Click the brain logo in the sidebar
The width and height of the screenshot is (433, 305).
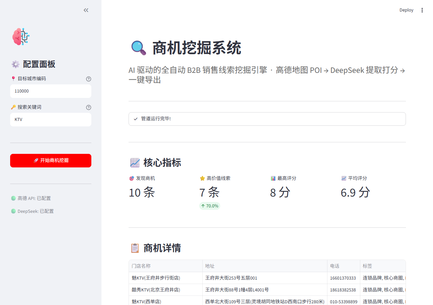[x=21, y=37]
